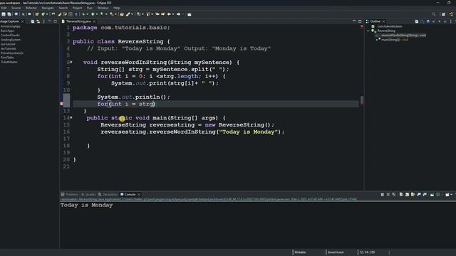
Task: Click the Open Perspective icon
Action: coord(443,14)
